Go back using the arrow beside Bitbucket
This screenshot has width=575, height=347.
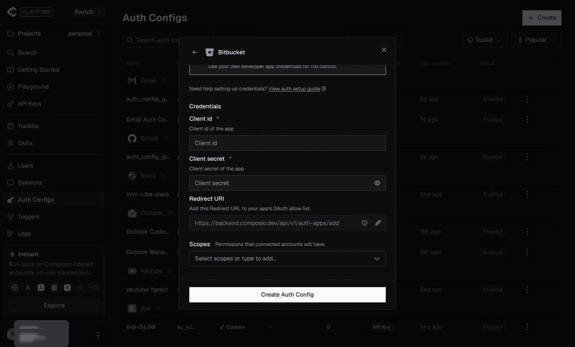(x=195, y=52)
